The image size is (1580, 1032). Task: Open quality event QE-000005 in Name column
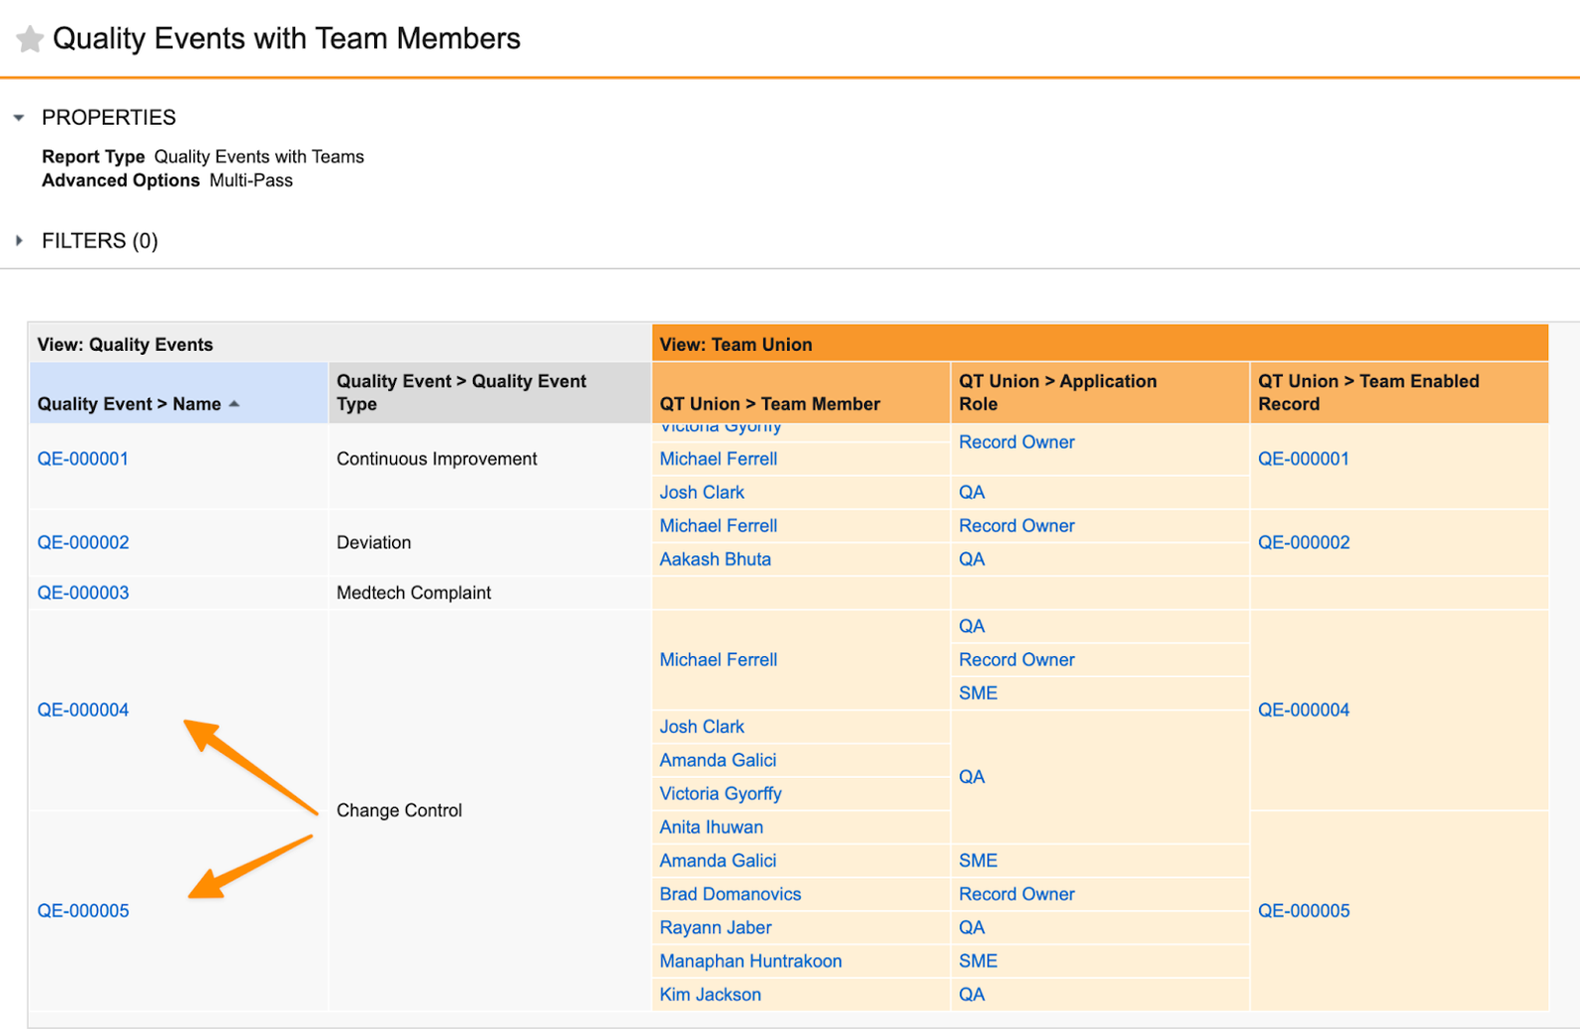(x=83, y=910)
